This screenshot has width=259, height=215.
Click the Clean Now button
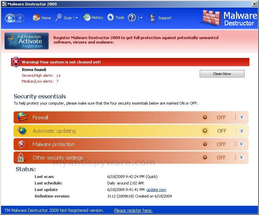tap(222, 74)
